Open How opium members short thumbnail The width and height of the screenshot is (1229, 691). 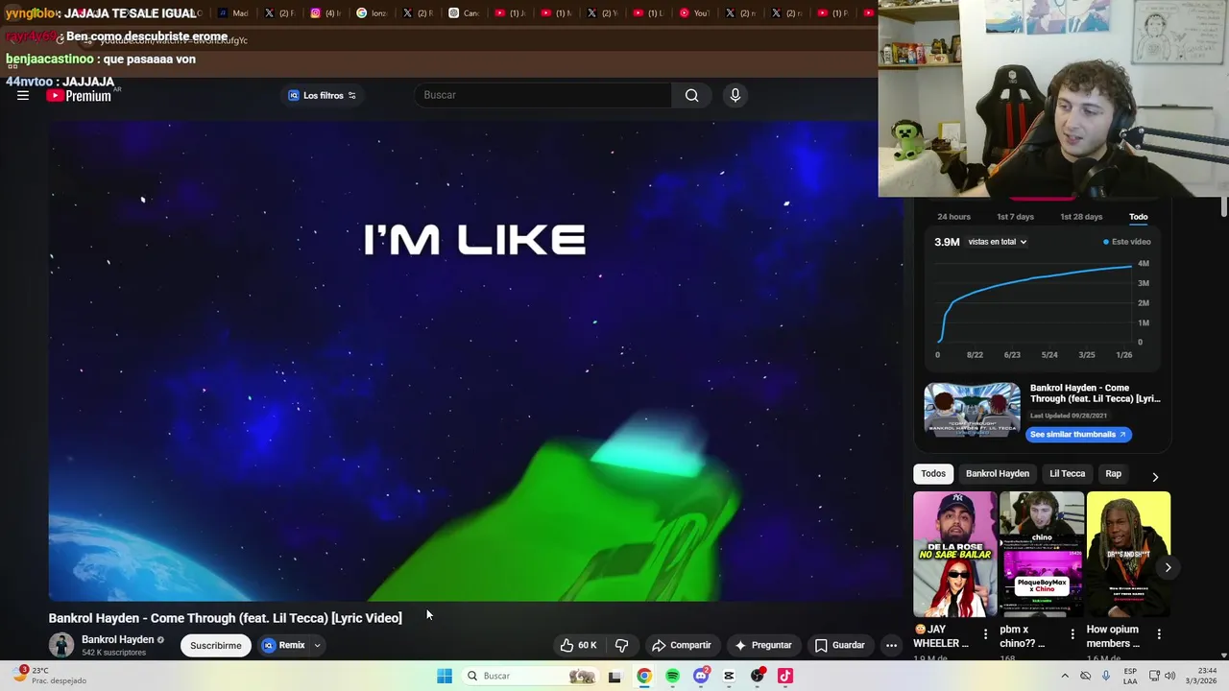tap(1128, 554)
